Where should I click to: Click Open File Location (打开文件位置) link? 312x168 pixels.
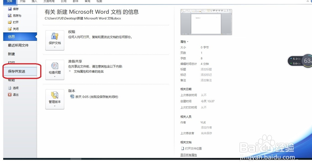click(193, 148)
